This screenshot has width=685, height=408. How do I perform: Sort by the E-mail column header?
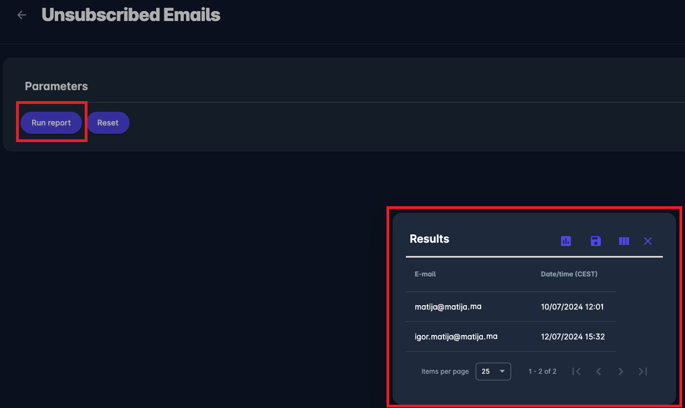click(425, 274)
